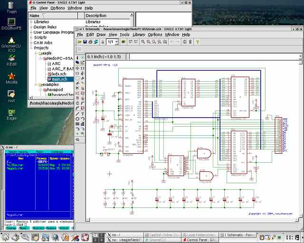304x243 pixels.
Task: Collapse the examples folder node
Action: pyautogui.click(x=36, y=84)
